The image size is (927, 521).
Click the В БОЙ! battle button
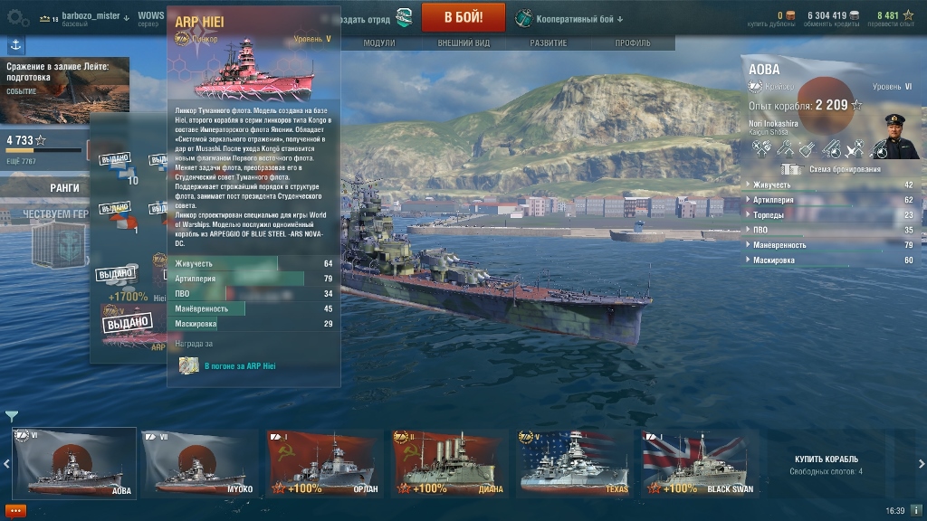(463, 17)
